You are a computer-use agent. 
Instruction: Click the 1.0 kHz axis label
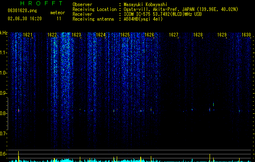[x=3, y=73]
